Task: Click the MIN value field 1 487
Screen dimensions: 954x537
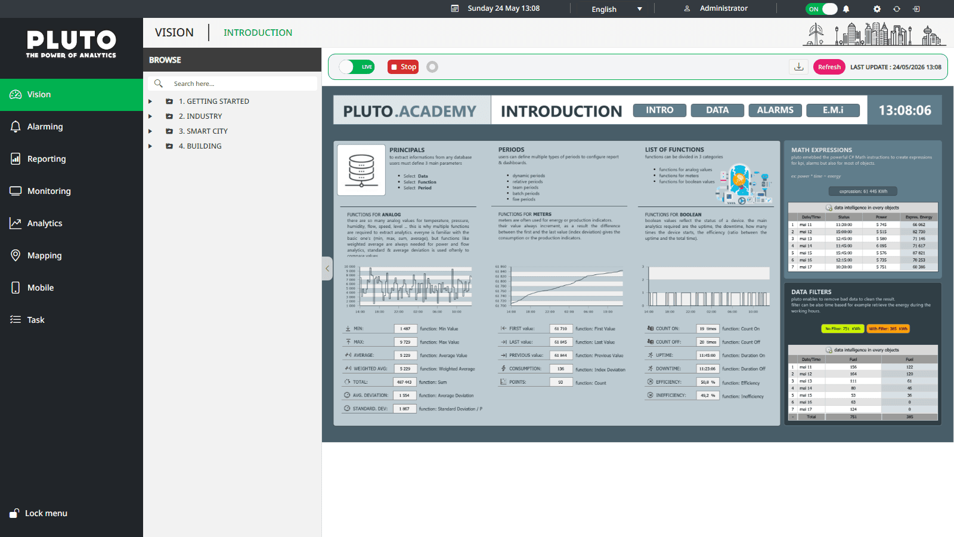Action: (405, 329)
